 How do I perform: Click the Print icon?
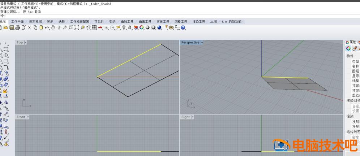(17, 27)
